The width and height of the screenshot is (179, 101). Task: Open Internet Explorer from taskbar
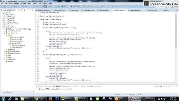click(x=10, y=99)
